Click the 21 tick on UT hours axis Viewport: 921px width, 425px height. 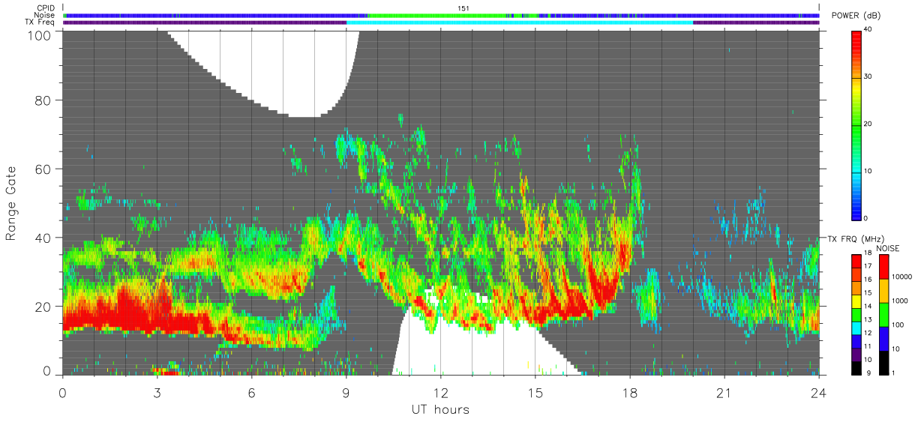[724, 392]
